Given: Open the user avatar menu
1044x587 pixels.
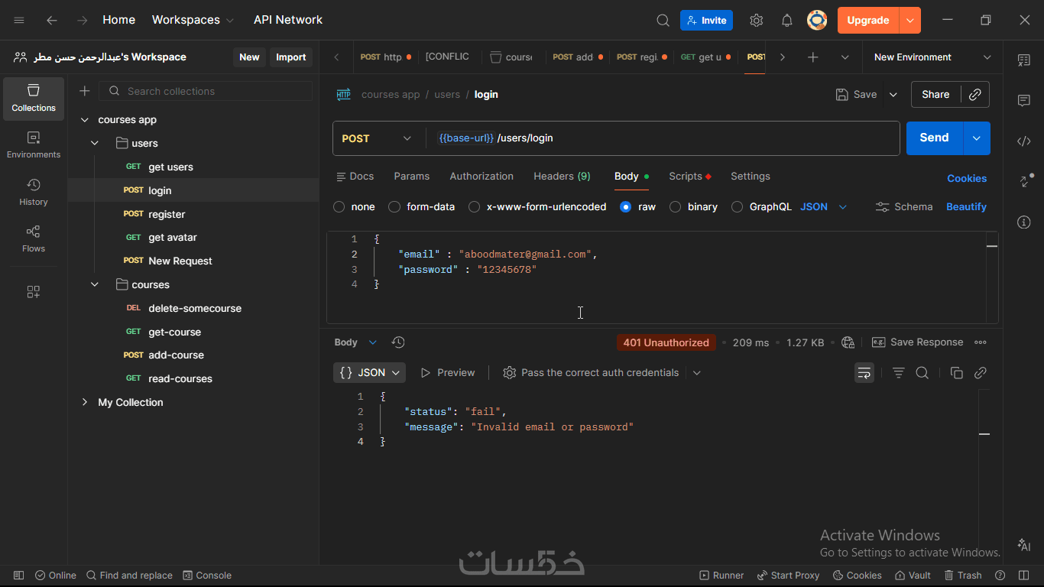Looking at the screenshot, I should coord(817,21).
